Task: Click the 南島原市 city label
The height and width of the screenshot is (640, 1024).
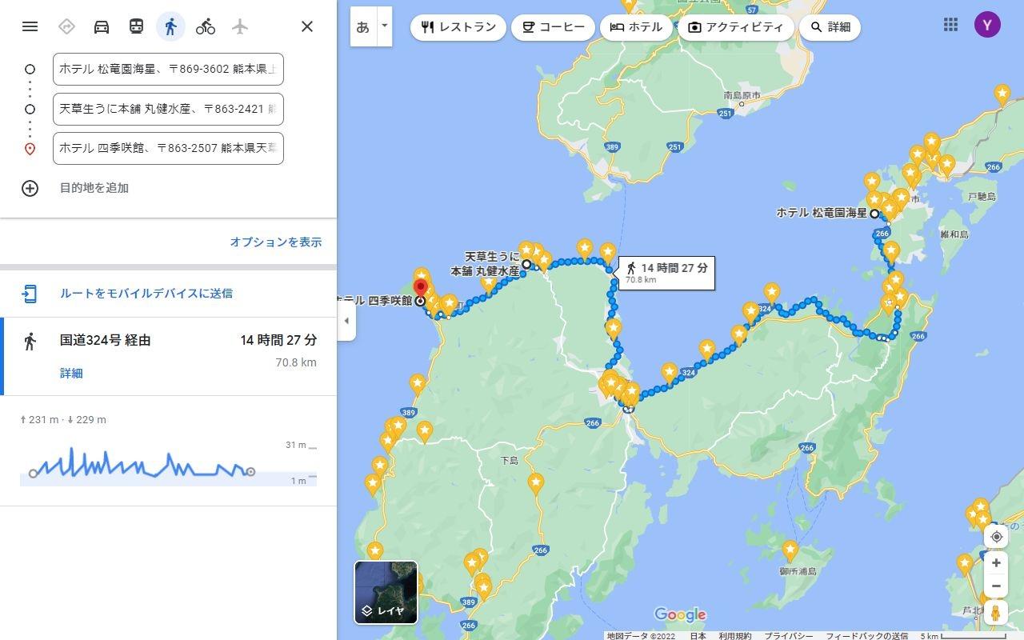Action: click(x=742, y=95)
